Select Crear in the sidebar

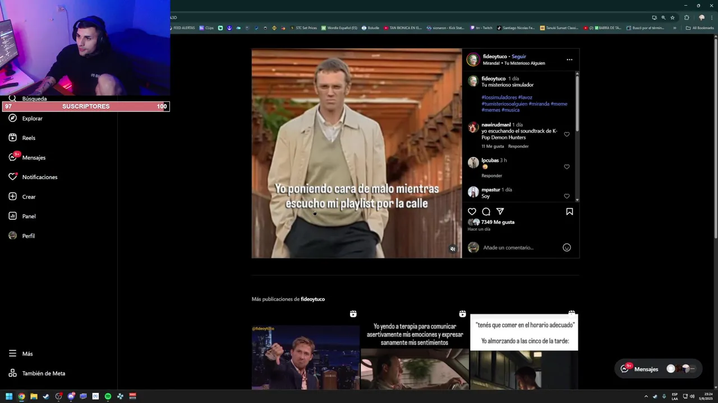(22, 196)
